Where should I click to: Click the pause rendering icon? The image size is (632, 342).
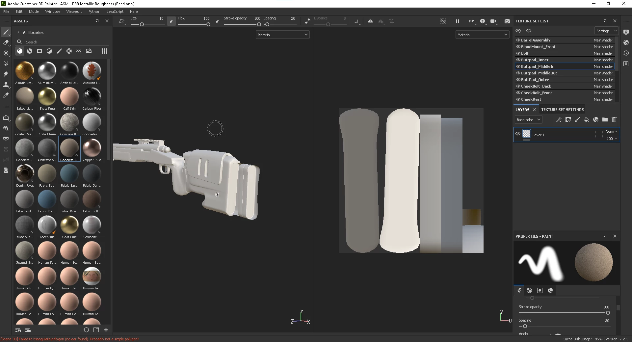click(x=457, y=21)
